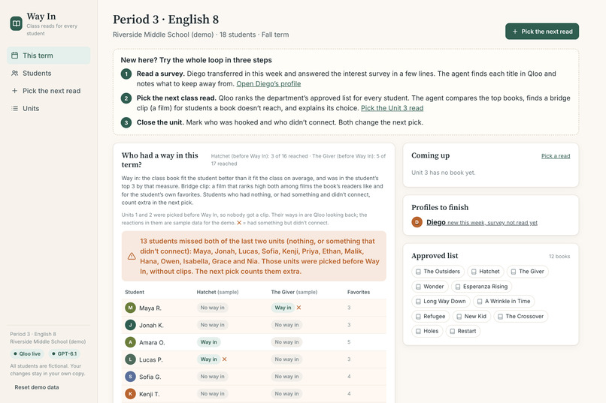Click the book icon on Holes chip
The height and width of the screenshot is (403, 606).
point(418,331)
